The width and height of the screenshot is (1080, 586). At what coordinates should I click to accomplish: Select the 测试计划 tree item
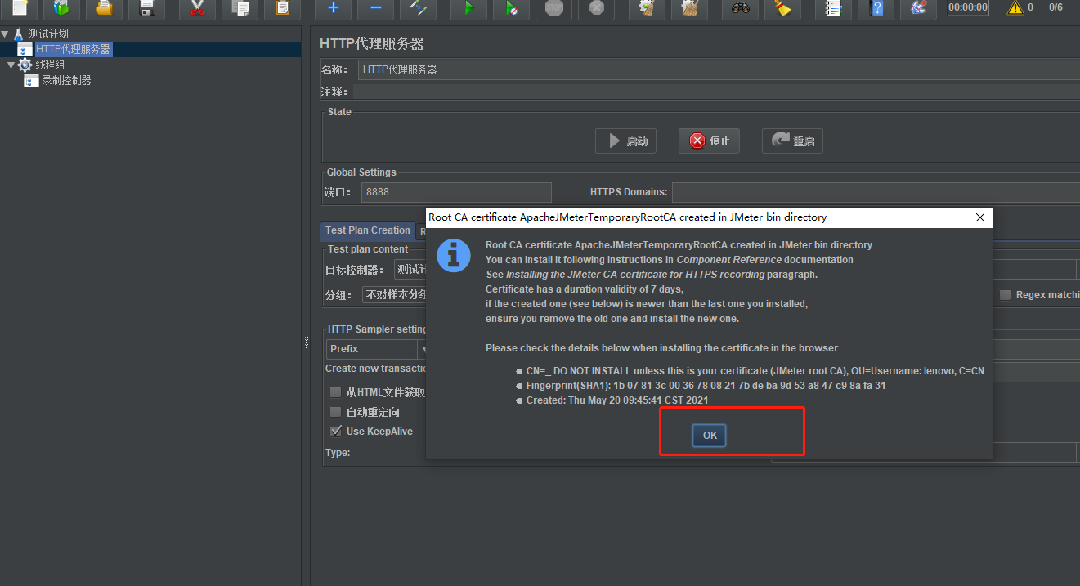coord(48,34)
